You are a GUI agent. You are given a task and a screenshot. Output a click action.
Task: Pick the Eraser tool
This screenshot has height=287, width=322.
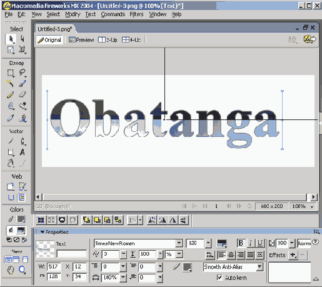click(x=23, y=94)
